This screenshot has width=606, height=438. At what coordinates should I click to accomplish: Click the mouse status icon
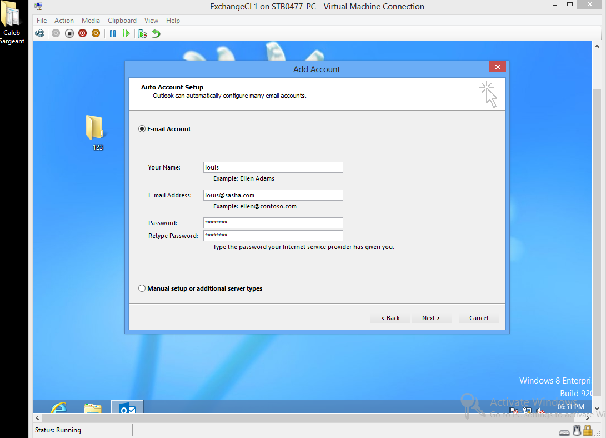[x=577, y=430]
